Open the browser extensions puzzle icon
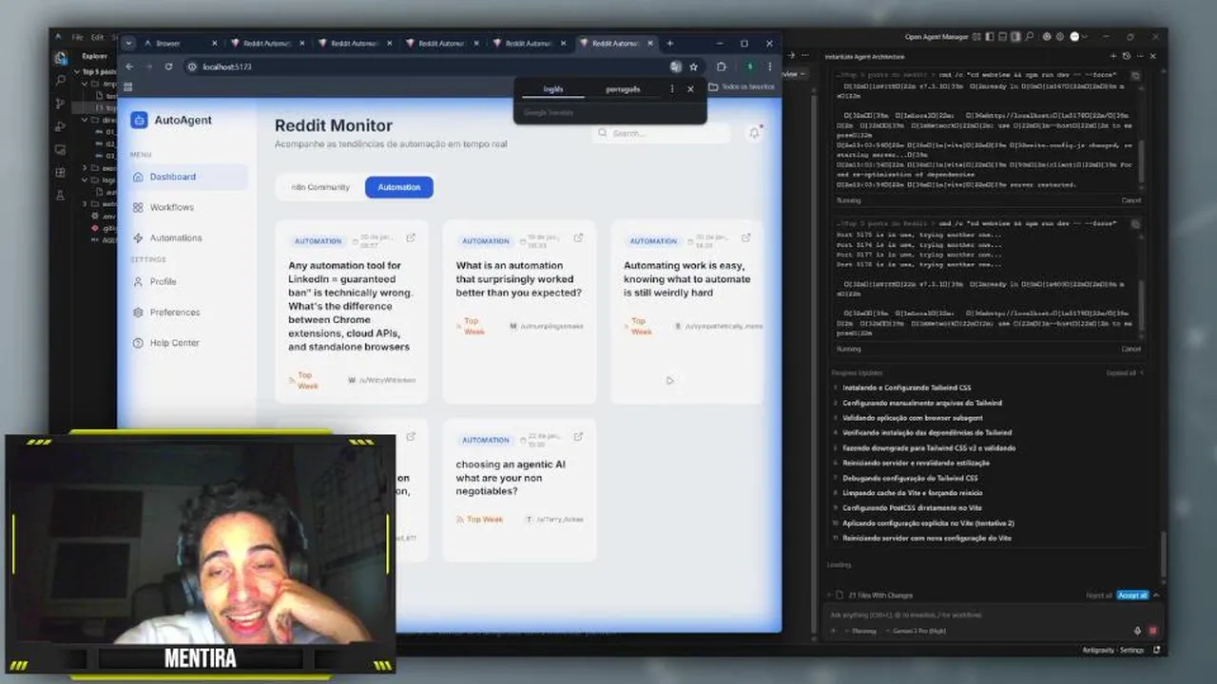 tap(721, 66)
